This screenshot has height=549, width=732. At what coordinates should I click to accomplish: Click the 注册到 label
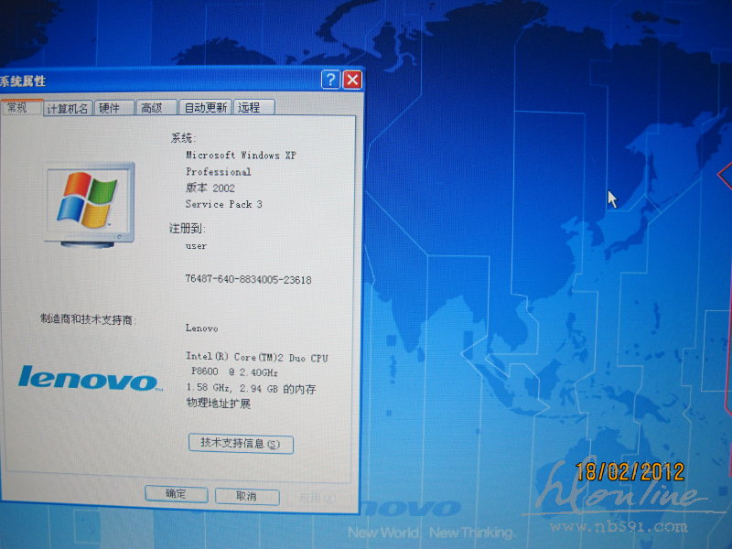click(188, 228)
